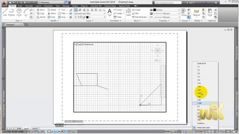Expand the Block panel
The image size is (239, 134).
click(137, 21)
